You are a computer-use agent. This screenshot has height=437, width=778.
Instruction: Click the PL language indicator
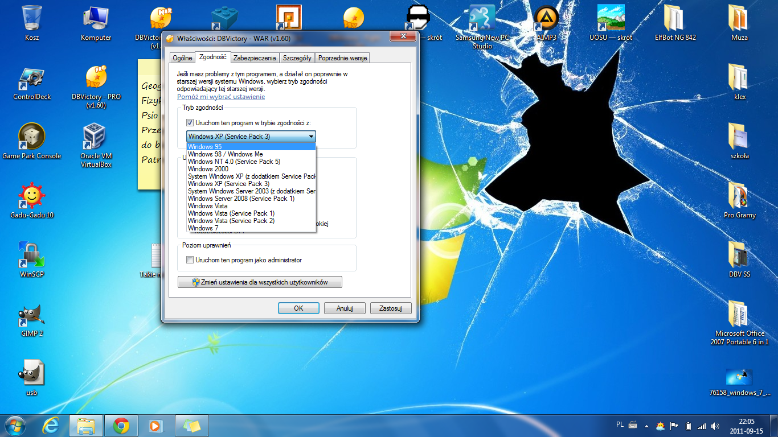click(x=620, y=425)
